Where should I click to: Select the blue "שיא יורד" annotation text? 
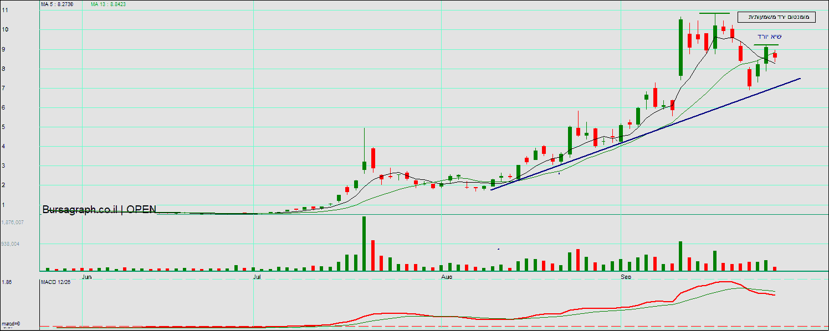click(770, 37)
